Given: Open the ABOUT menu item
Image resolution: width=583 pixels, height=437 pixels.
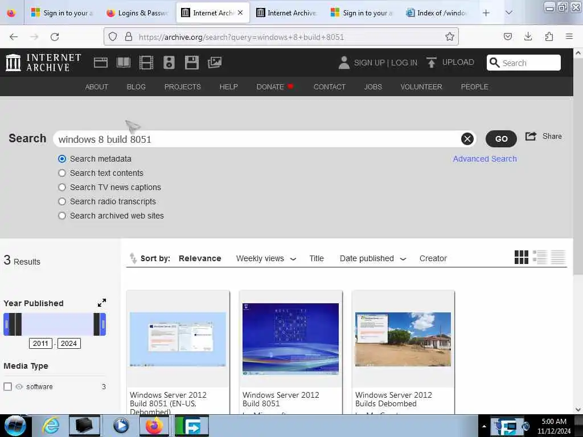Looking at the screenshot, I should click(97, 87).
